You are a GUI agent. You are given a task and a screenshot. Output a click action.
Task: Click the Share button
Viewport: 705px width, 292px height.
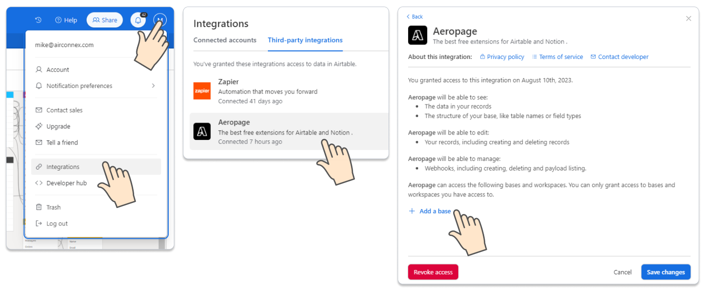[105, 20]
